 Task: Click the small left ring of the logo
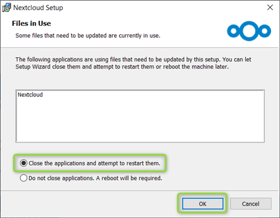[x=234, y=31]
